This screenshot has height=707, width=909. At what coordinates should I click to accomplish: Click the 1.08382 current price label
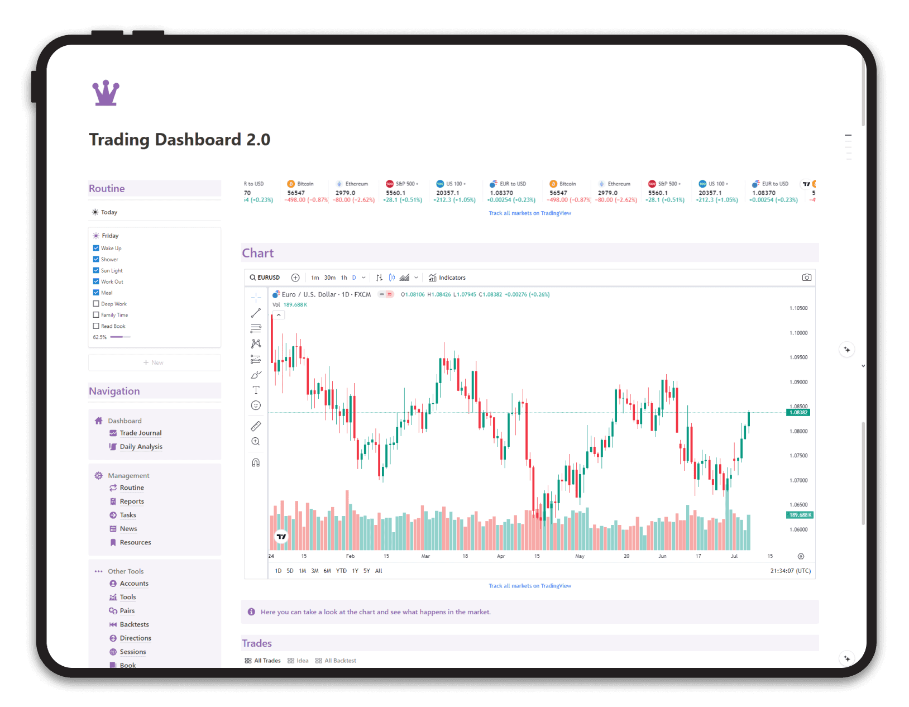click(x=798, y=413)
